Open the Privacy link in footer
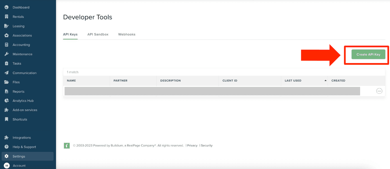This screenshot has height=169, width=390. [x=192, y=145]
